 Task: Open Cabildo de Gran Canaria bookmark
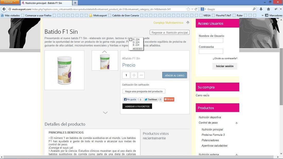[x=123, y=15]
